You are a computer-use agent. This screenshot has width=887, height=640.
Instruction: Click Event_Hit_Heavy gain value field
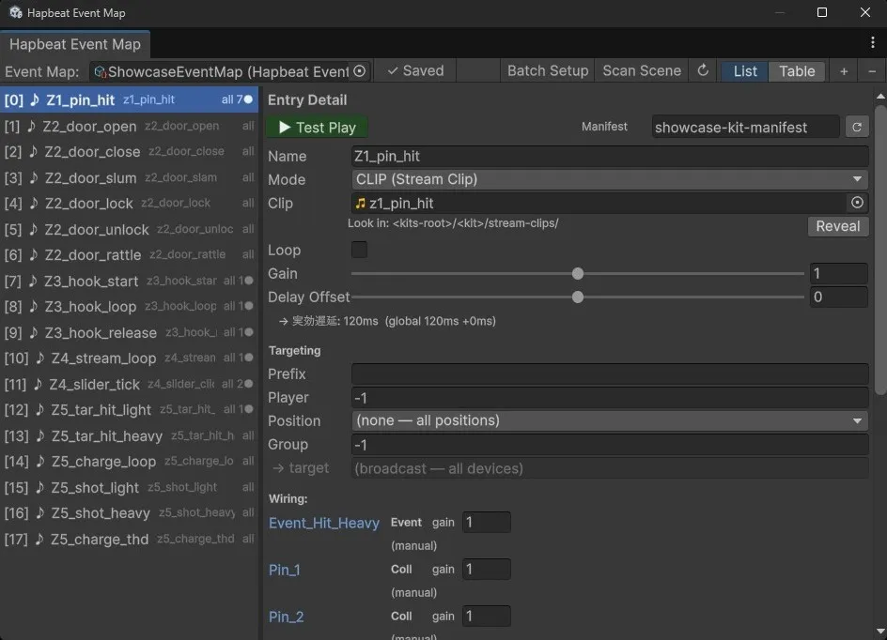pyautogui.click(x=487, y=523)
